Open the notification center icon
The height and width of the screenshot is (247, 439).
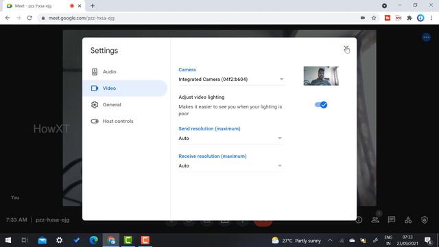point(428,240)
